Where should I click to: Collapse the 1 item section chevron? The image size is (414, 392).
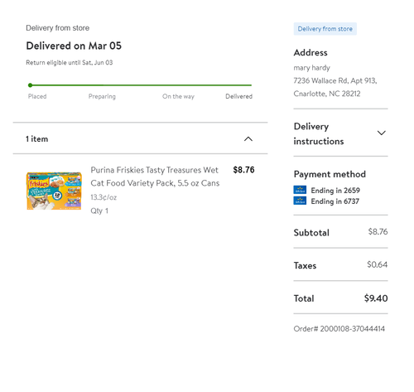[248, 138]
